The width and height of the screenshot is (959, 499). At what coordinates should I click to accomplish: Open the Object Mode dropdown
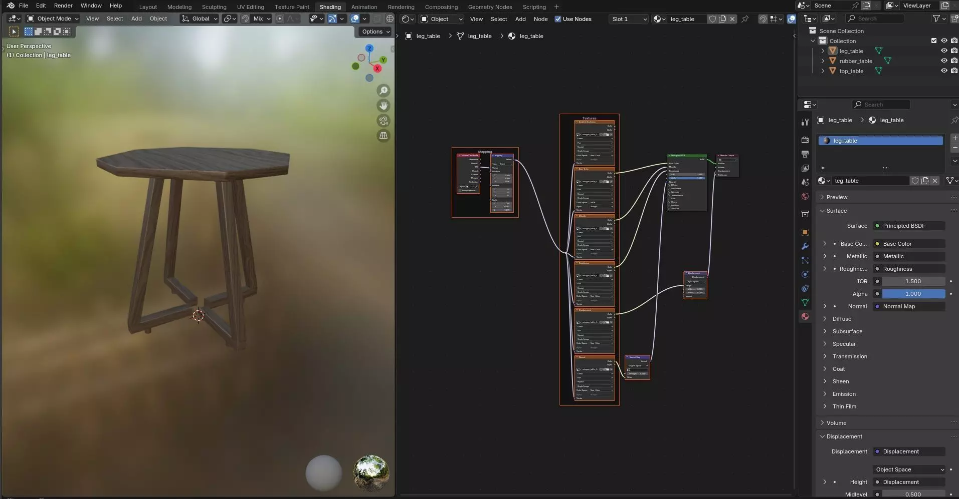coord(53,19)
